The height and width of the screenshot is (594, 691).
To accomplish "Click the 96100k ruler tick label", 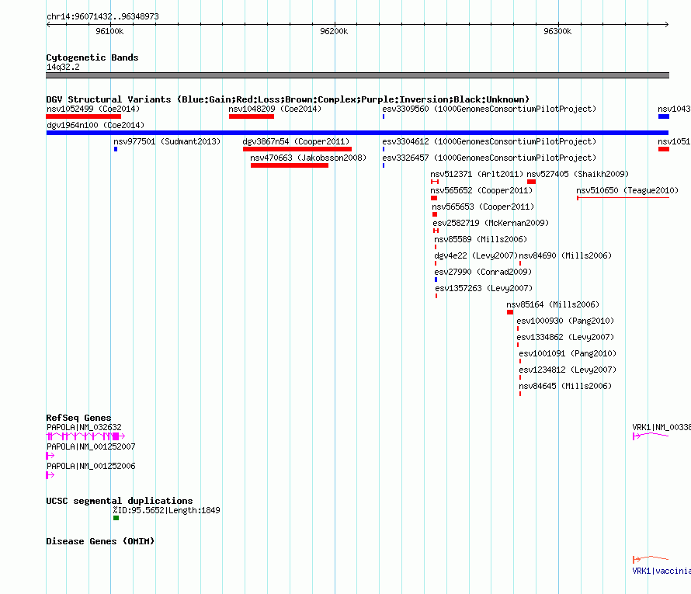I will tap(109, 31).
